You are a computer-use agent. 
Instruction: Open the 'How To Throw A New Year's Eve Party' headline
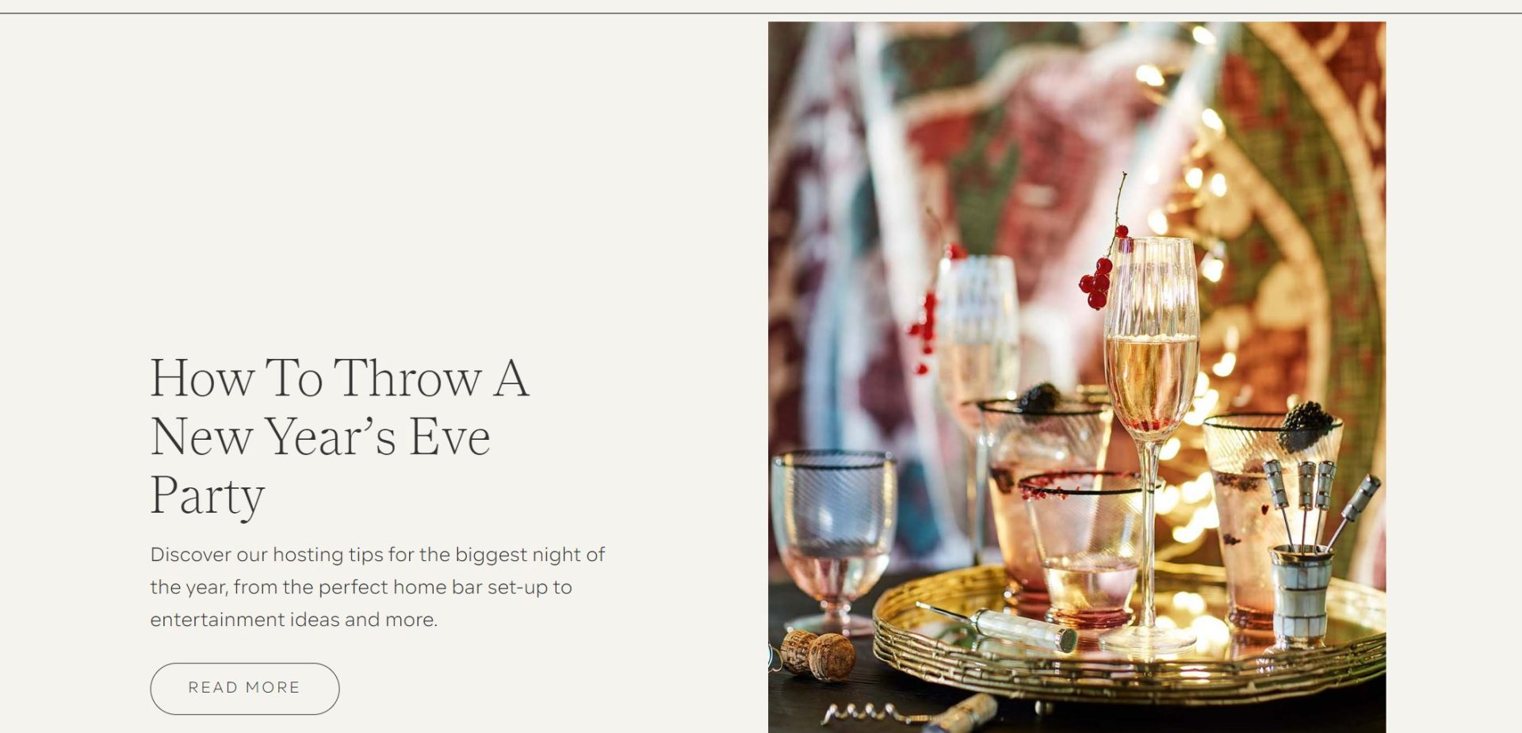coord(339,436)
